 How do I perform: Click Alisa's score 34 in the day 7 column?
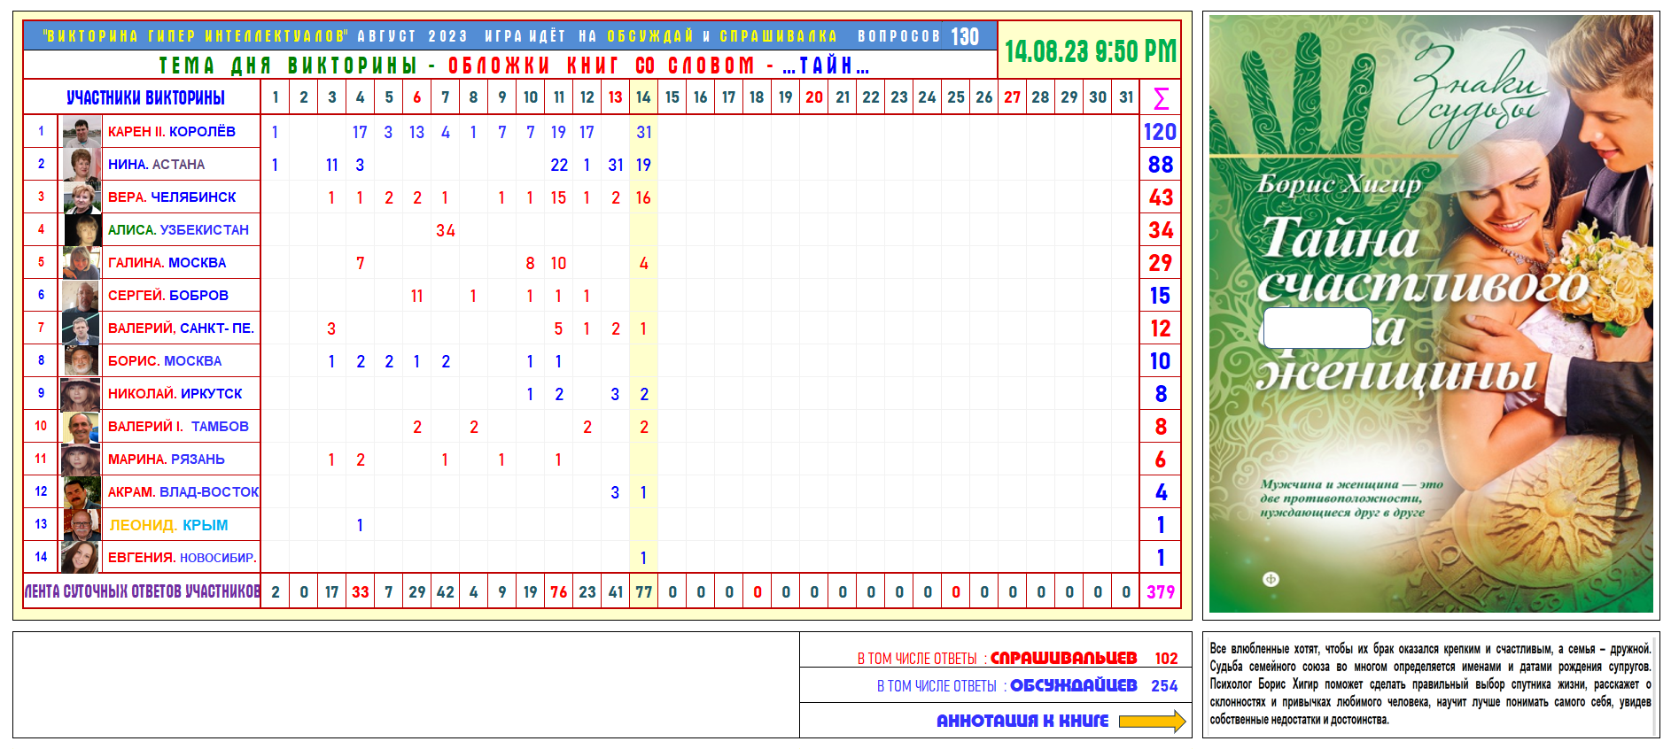click(x=446, y=230)
